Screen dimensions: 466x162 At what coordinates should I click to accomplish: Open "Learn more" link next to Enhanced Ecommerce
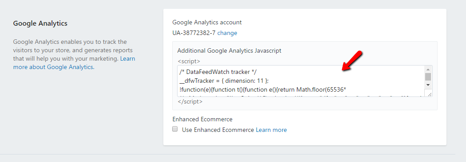click(x=271, y=130)
